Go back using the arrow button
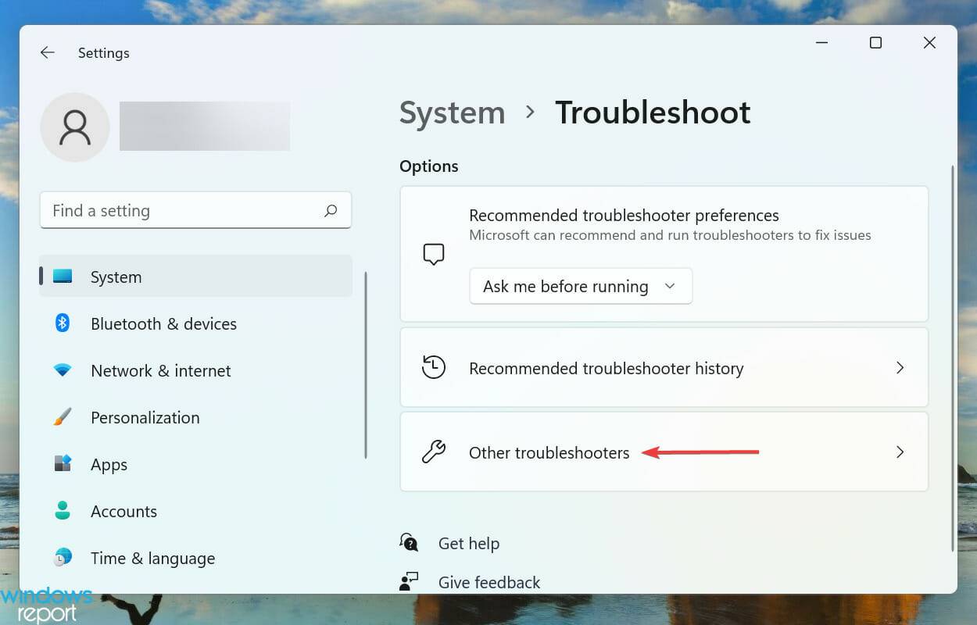977x625 pixels. [x=47, y=52]
